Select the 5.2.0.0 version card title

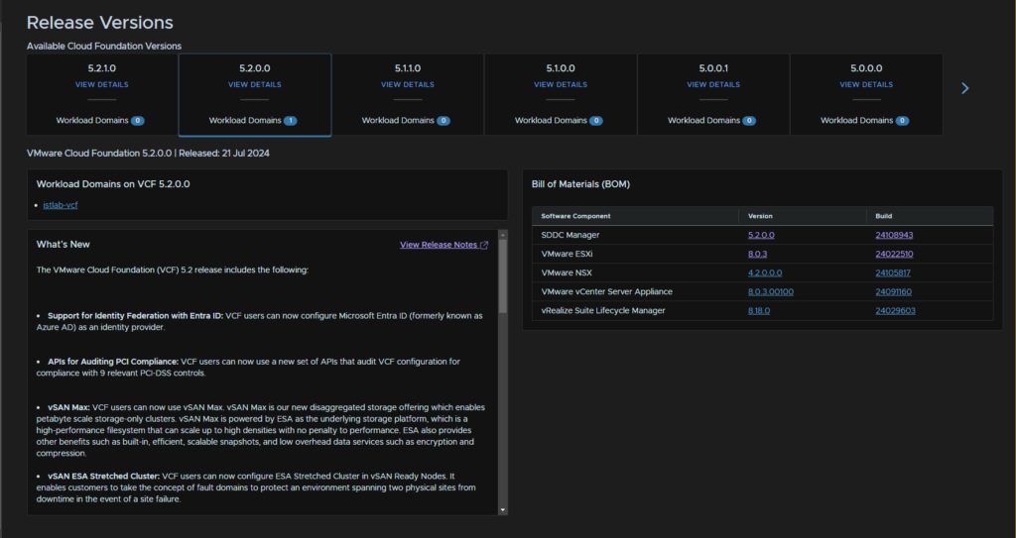255,68
